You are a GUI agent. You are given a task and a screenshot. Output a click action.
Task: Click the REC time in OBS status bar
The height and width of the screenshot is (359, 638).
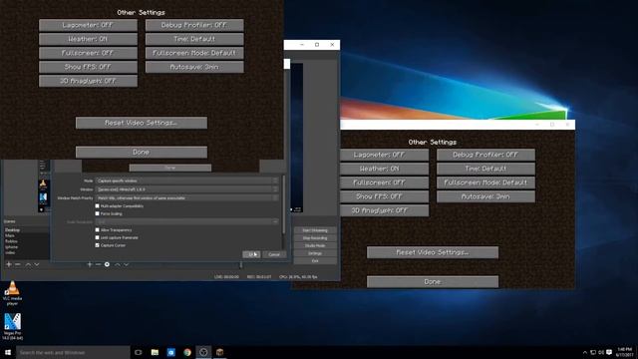(x=259, y=277)
